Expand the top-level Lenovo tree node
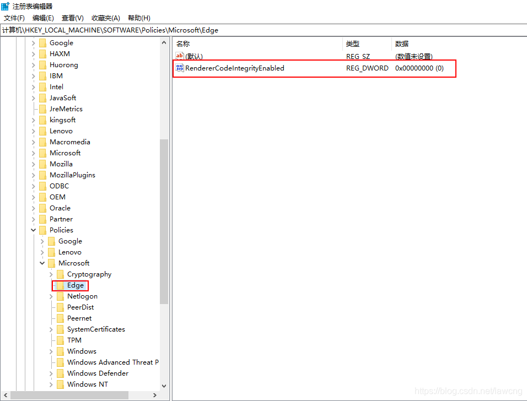The height and width of the screenshot is (401, 527). pos(33,131)
